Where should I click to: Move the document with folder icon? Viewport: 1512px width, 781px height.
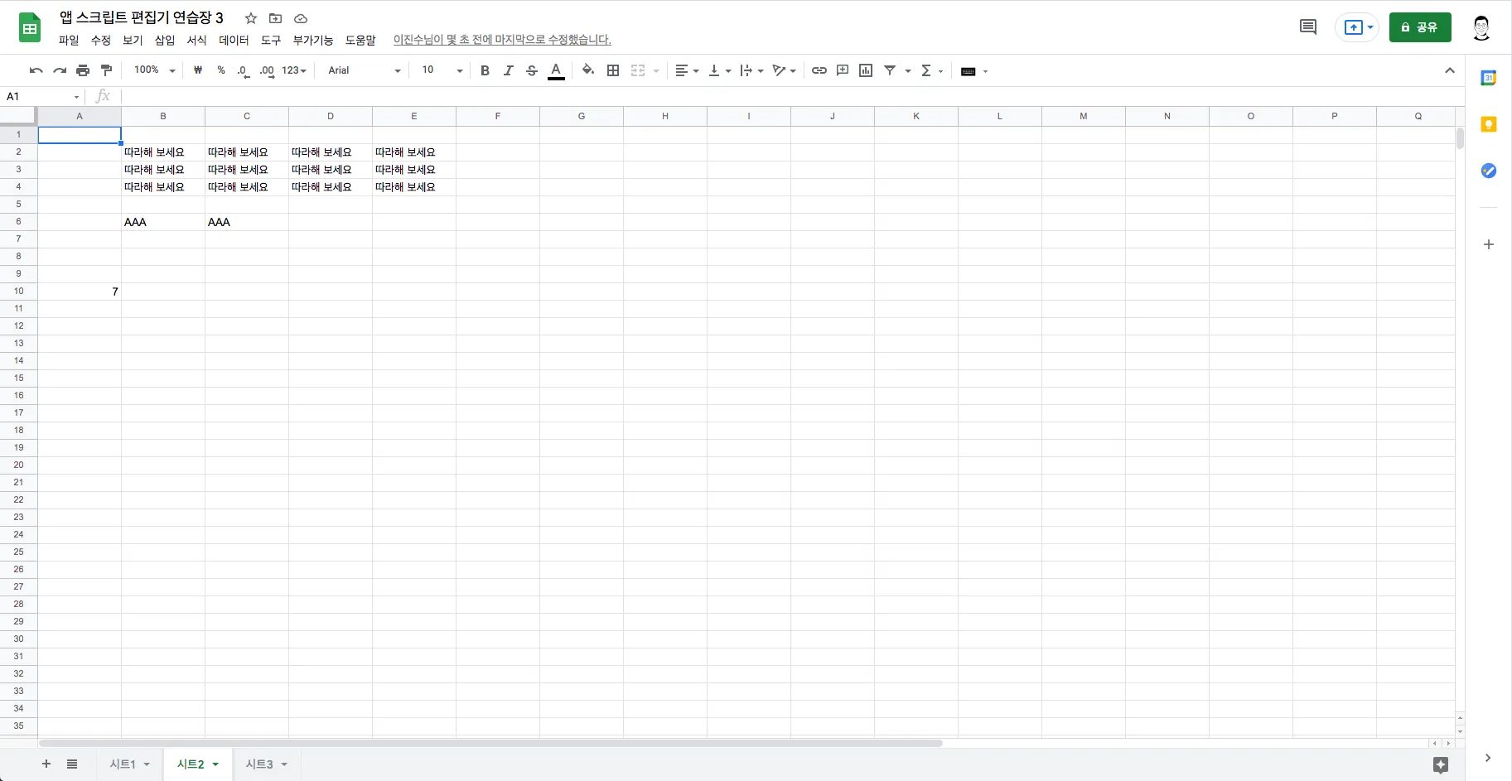click(x=276, y=18)
